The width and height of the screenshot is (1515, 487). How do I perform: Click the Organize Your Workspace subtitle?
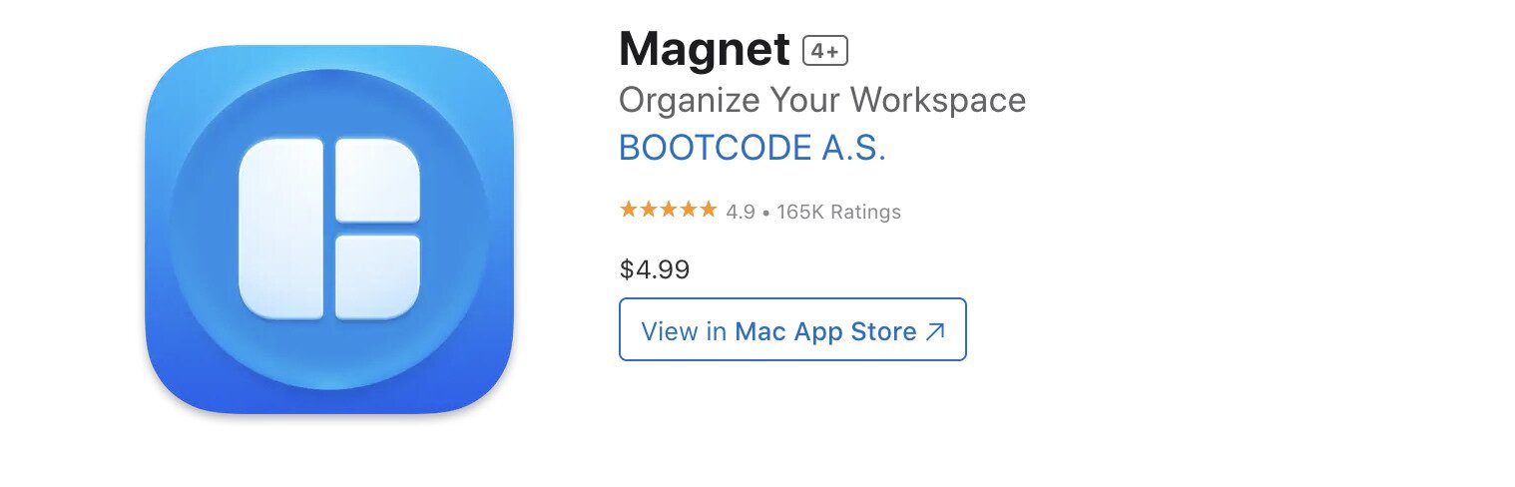point(822,100)
